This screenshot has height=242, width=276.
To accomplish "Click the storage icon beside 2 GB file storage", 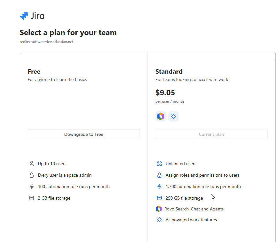I will tap(32, 198).
